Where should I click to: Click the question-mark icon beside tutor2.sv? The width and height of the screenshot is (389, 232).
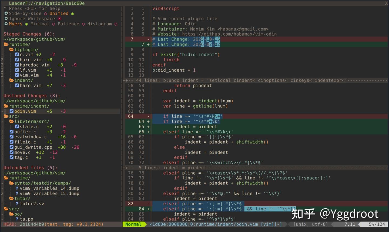click(17, 204)
